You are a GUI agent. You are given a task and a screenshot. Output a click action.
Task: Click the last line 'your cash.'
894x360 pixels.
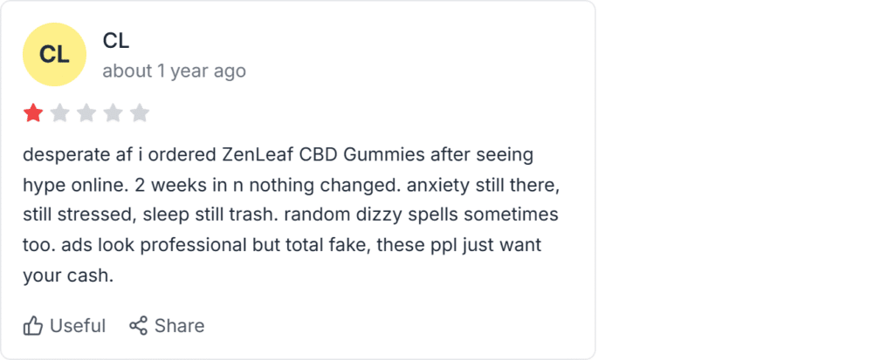point(68,275)
